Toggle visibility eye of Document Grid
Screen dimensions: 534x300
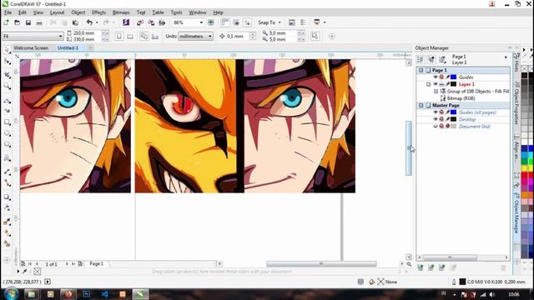tap(436, 126)
